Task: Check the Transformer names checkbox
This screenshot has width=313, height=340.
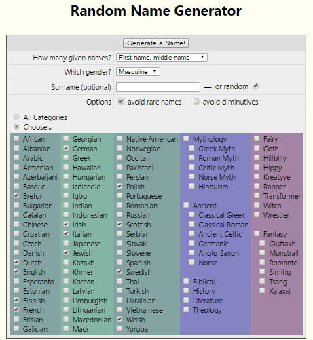Action: (257, 195)
